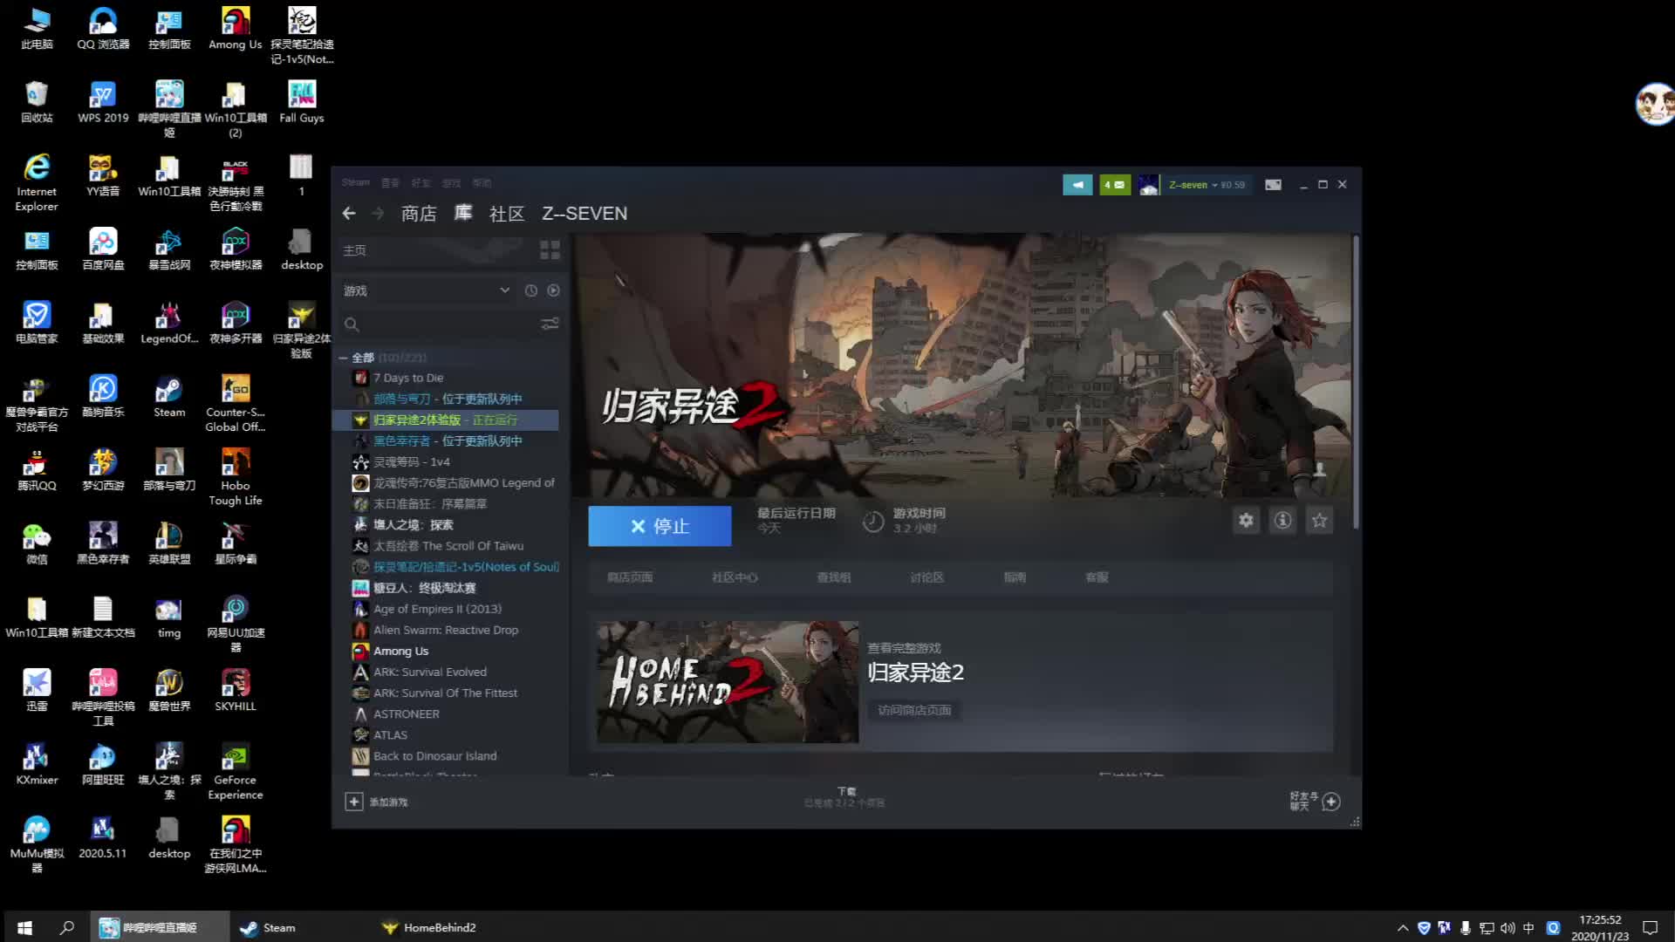Show hidden system tray icons
Screen dimensions: 1675x942
(x=1402, y=928)
